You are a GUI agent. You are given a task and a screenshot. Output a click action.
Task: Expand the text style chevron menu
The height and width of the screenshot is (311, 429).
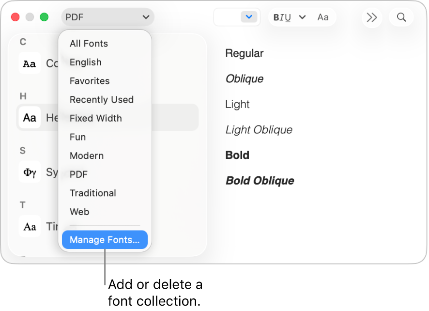pos(302,17)
